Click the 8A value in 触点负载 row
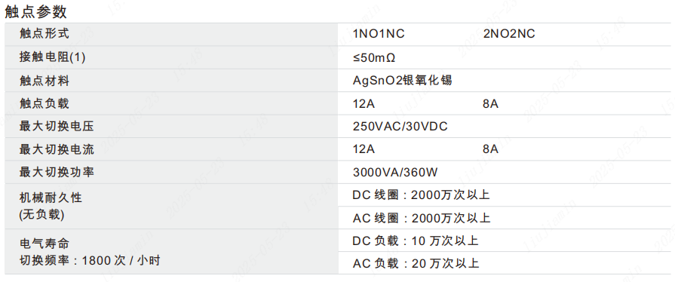The image size is (675, 282). 491,104
